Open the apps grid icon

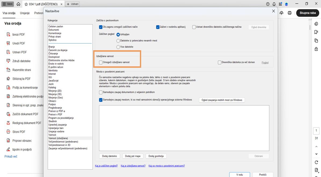280,4
